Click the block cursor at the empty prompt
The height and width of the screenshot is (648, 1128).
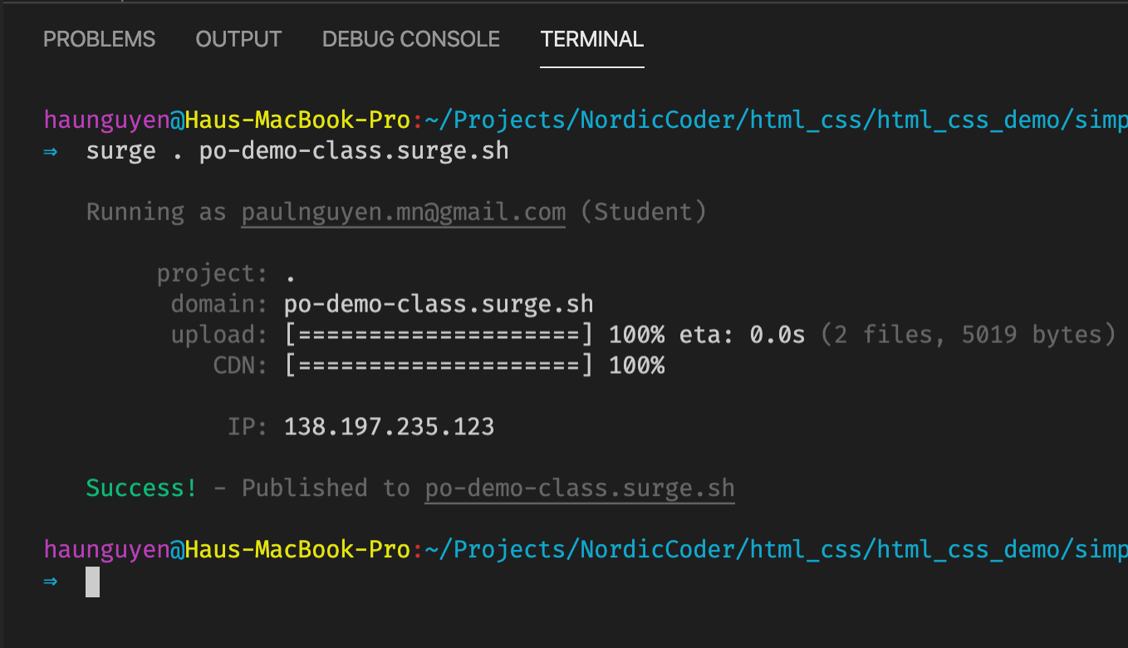[92, 582]
